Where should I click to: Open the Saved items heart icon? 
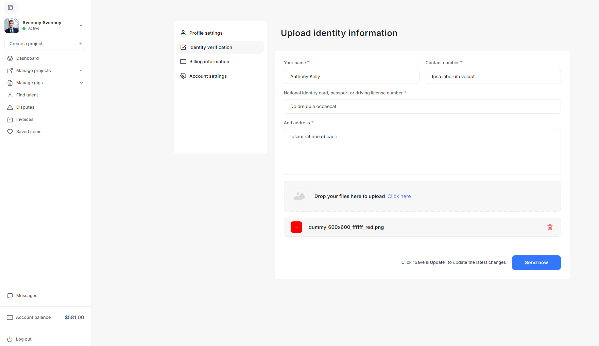(10, 132)
